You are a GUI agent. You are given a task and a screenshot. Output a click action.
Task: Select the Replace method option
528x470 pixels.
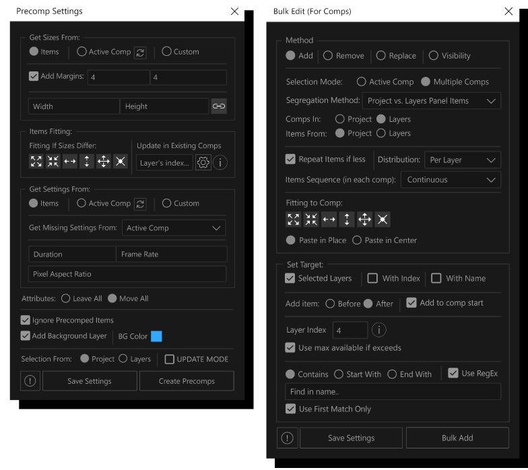(x=381, y=56)
